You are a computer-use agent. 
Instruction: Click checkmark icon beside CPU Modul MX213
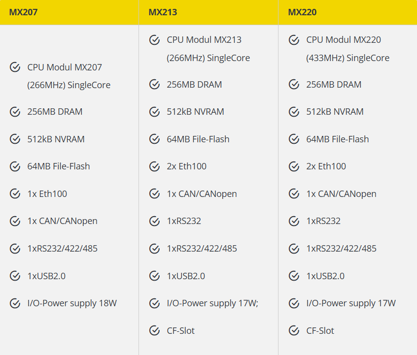click(x=154, y=40)
